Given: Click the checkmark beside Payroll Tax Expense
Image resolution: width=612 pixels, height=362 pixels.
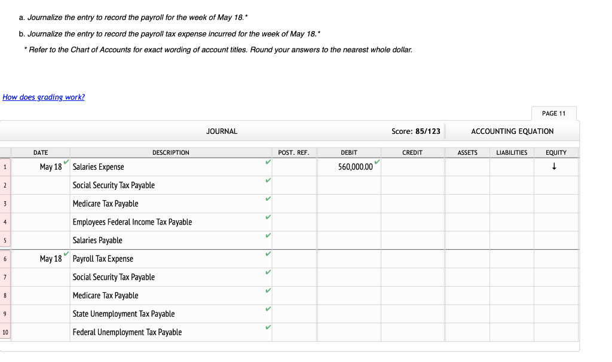Looking at the screenshot, I should [267, 254].
